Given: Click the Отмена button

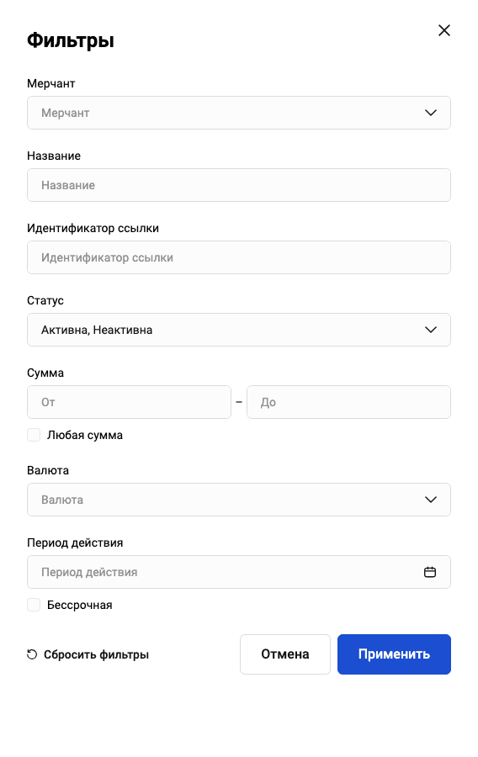Looking at the screenshot, I should tap(285, 654).
